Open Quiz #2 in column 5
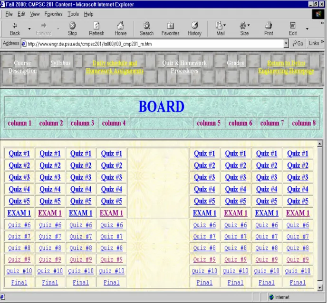The height and width of the screenshot is (303, 327). click(204, 165)
